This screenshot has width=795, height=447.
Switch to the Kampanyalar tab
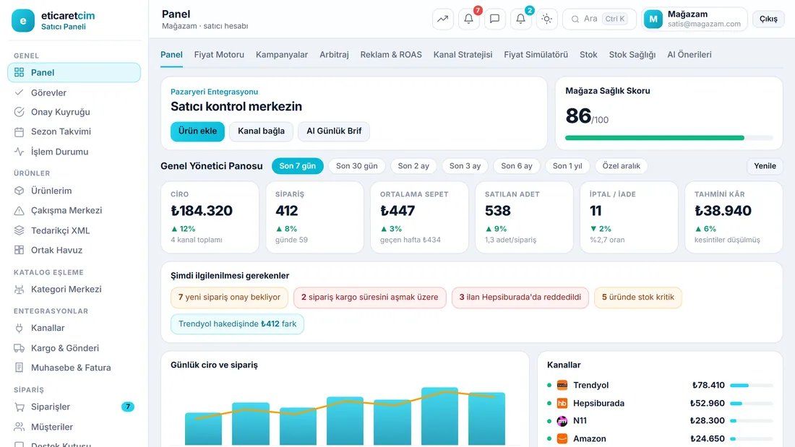pos(282,55)
